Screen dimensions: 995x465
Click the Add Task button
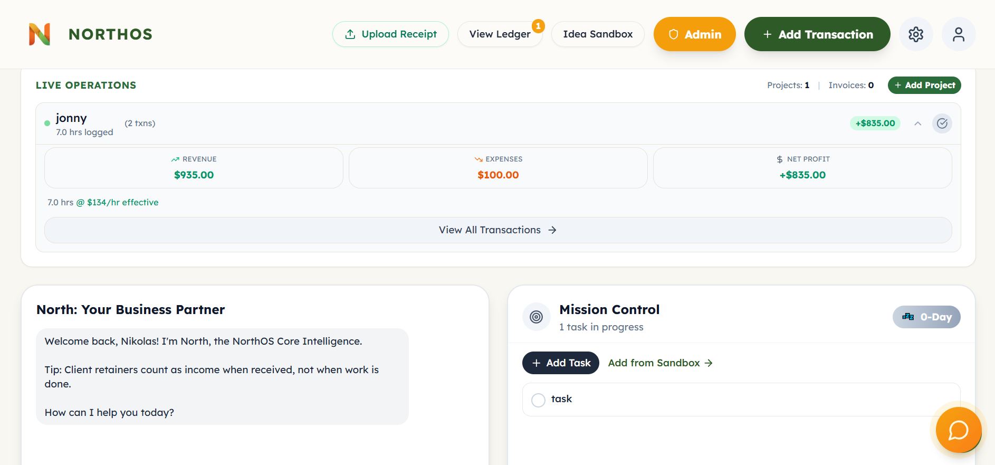pyautogui.click(x=560, y=363)
